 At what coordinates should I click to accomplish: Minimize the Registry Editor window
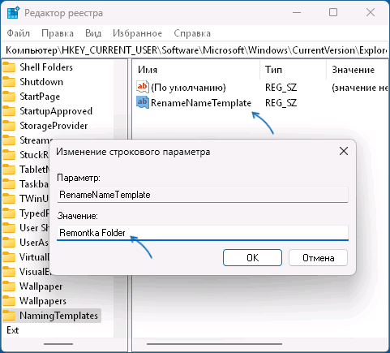tap(297, 12)
